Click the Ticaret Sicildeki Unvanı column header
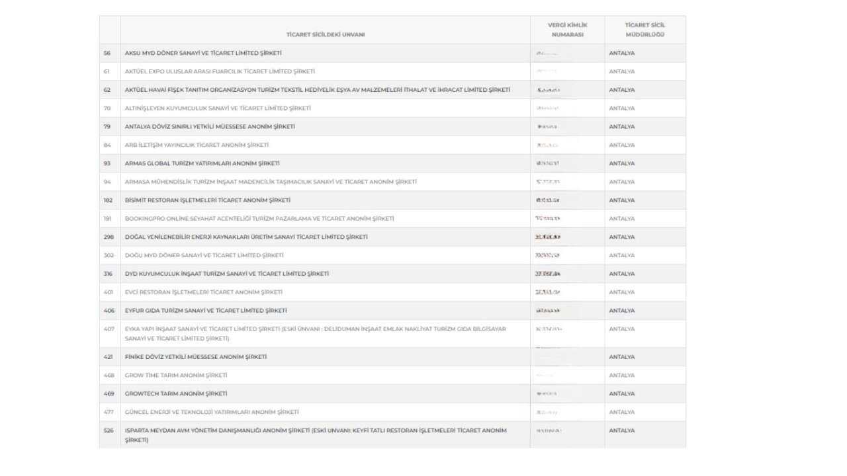The height and width of the screenshot is (476, 847). point(325,34)
